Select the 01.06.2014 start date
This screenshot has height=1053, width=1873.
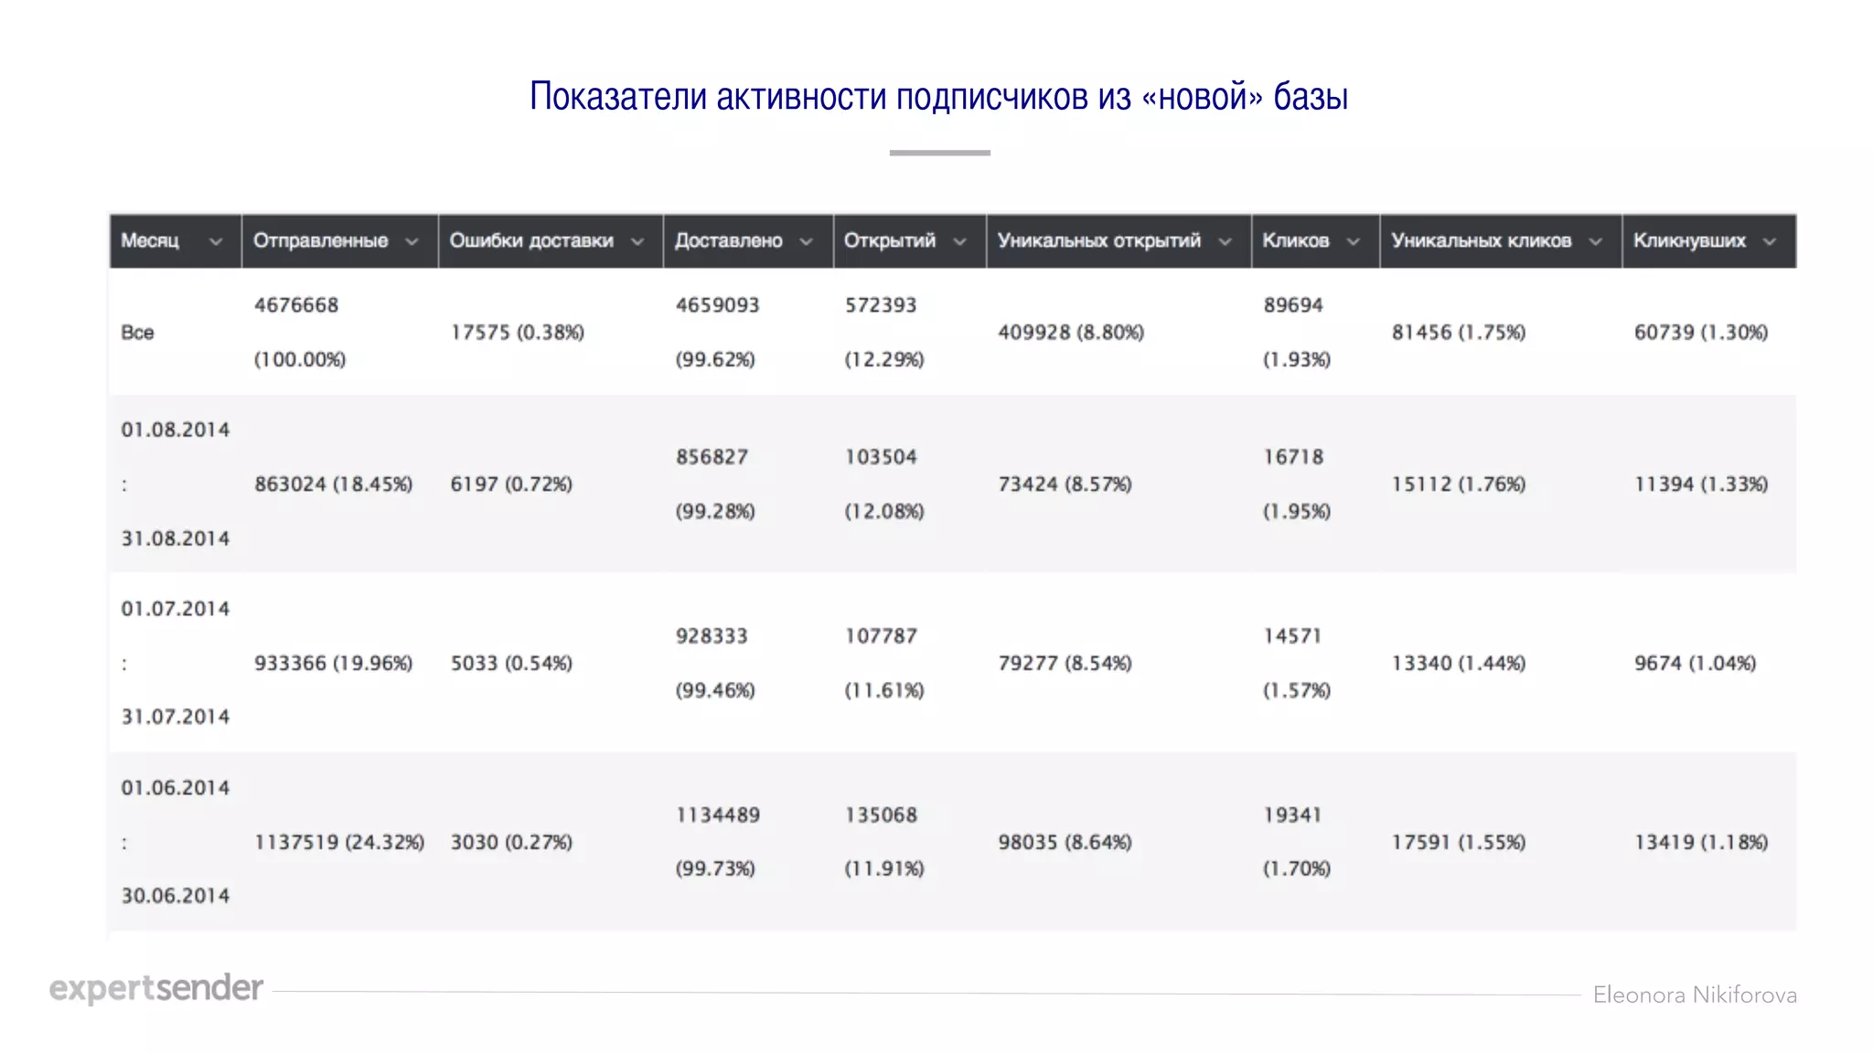(x=176, y=788)
